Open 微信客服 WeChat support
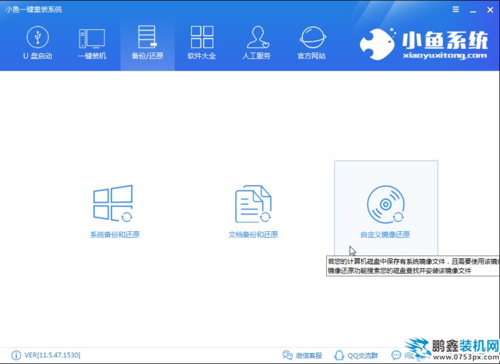Image resolution: width=500 pixels, height=364 pixels. tap(302, 355)
